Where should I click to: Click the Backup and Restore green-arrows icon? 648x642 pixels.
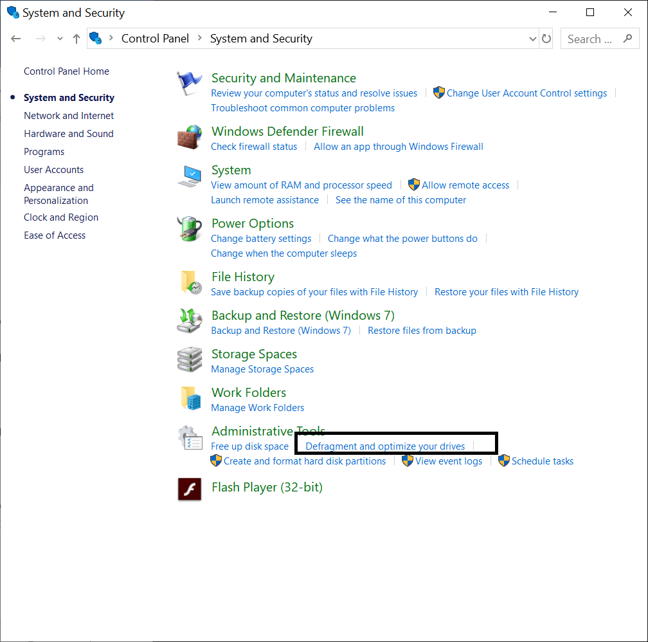pos(190,321)
